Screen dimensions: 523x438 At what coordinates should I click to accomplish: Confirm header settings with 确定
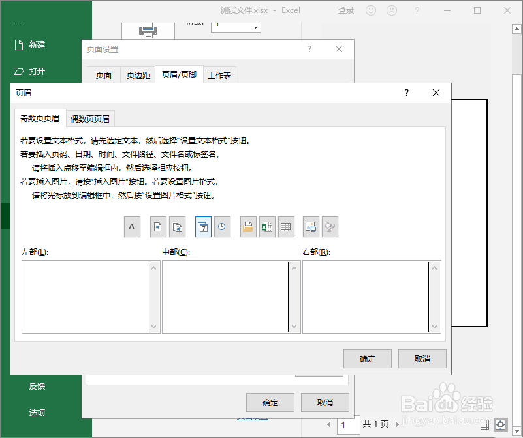click(x=367, y=358)
